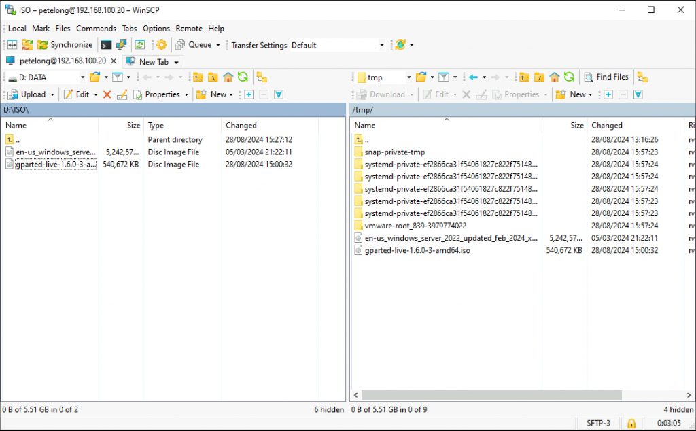Click the blue back arrow in remote panel
Viewport: 696px width, 431px height.
tap(473, 77)
